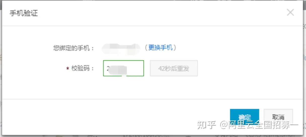Screen dimensions: 306x137
Task: Select the 手机验证 dialog title
Action: point(24,13)
